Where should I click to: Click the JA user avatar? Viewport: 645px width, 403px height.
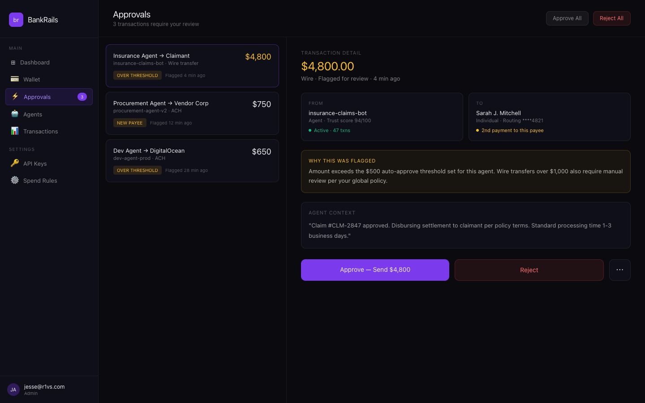[13, 390]
